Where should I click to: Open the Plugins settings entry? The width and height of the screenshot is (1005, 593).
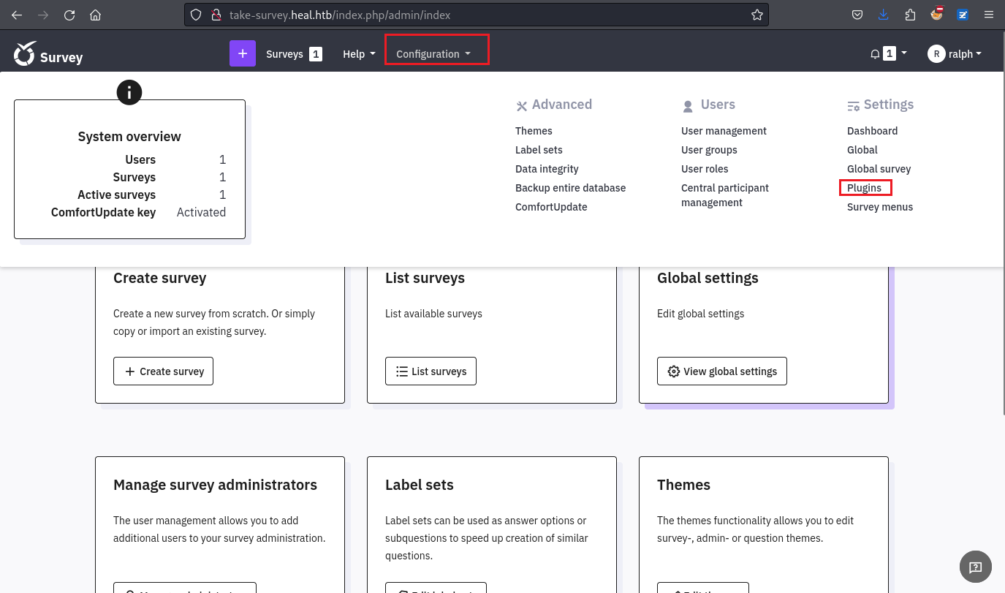(x=864, y=188)
